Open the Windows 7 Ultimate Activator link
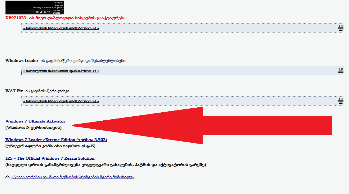The image size is (349, 194). click(x=35, y=121)
